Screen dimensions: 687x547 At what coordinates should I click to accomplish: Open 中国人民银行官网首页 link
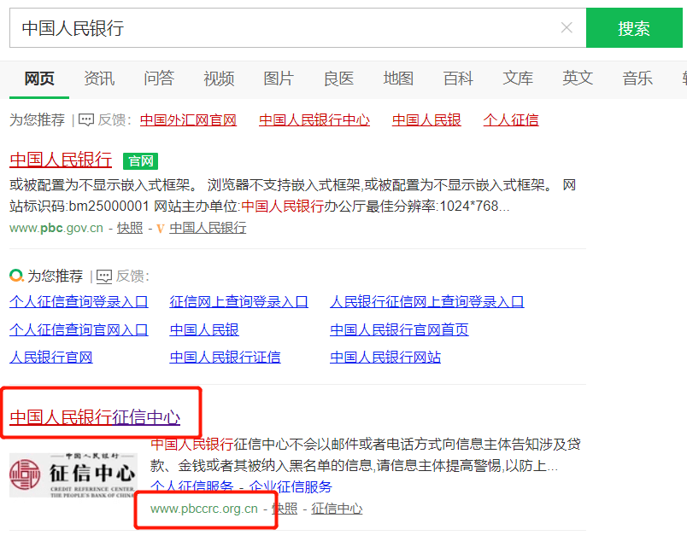click(399, 330)
